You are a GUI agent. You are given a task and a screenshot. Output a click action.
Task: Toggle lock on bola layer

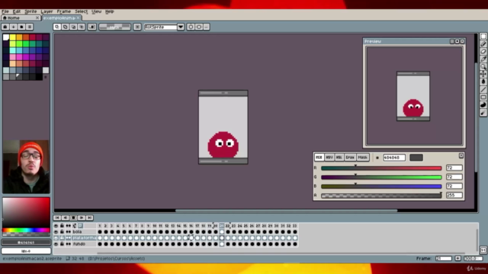(x=62, y=231)
